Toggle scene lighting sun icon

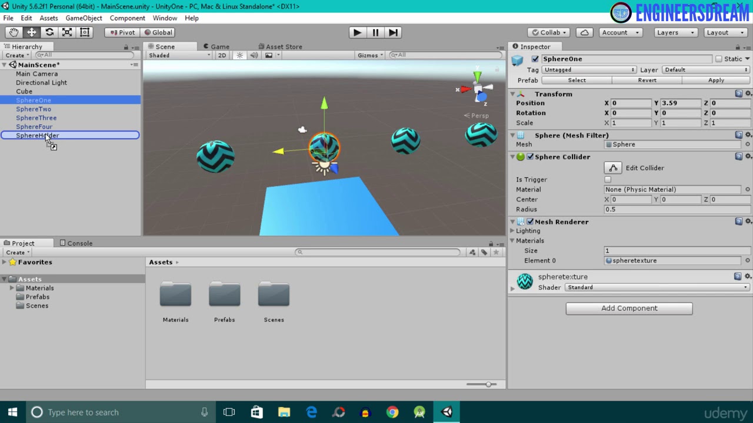tap(239, 55)
